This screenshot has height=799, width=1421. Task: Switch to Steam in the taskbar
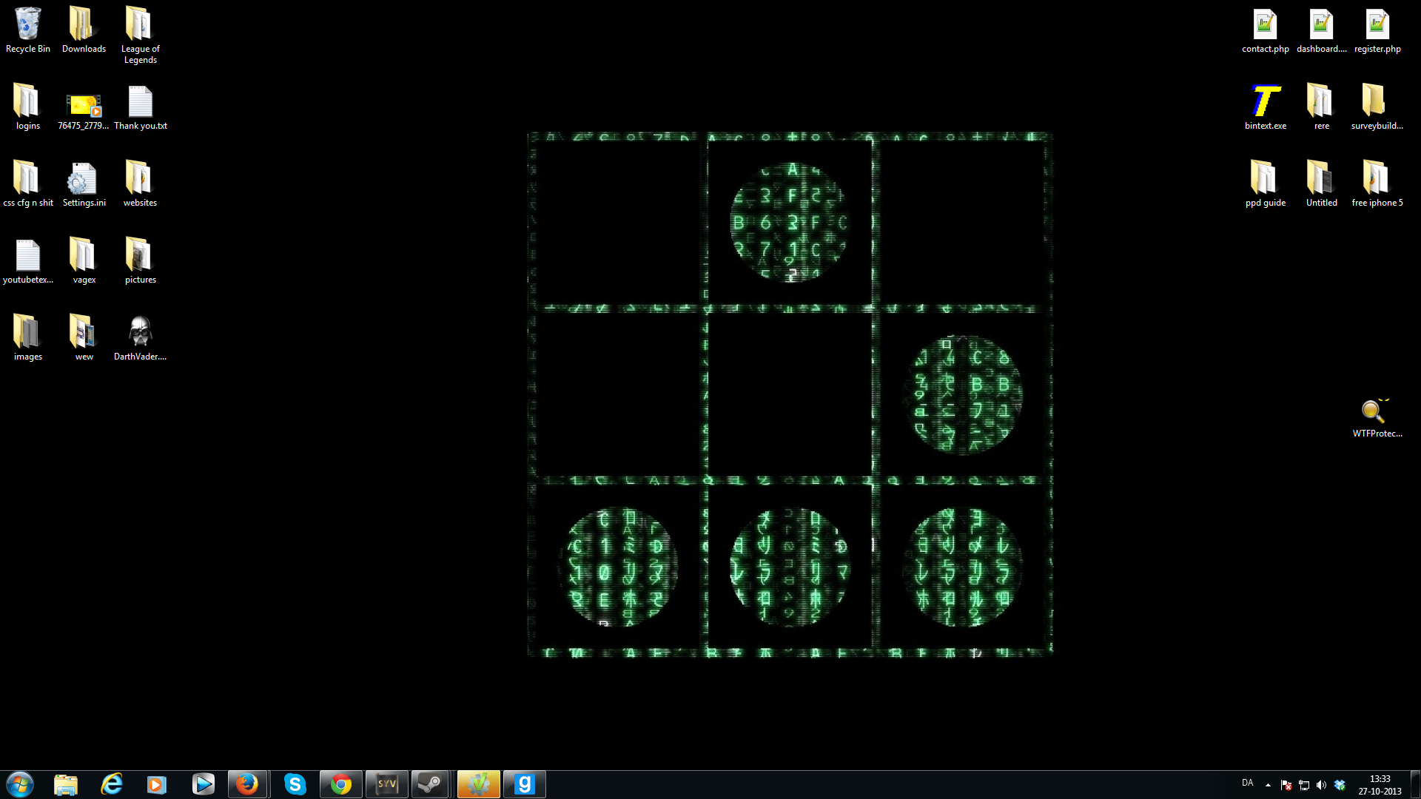click(431, 784)
